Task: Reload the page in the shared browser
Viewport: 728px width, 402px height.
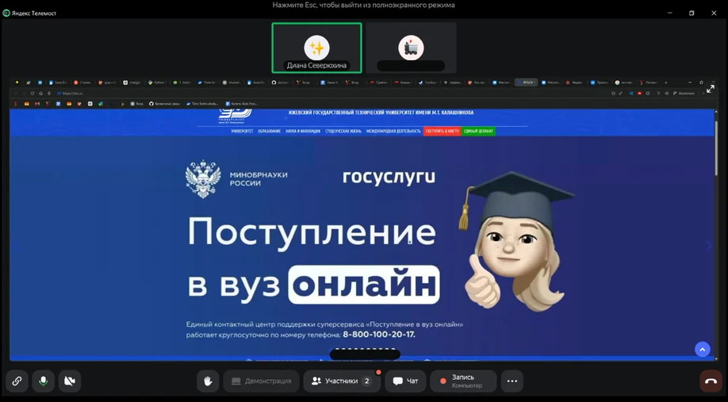Action: click(x=32, y=94)
